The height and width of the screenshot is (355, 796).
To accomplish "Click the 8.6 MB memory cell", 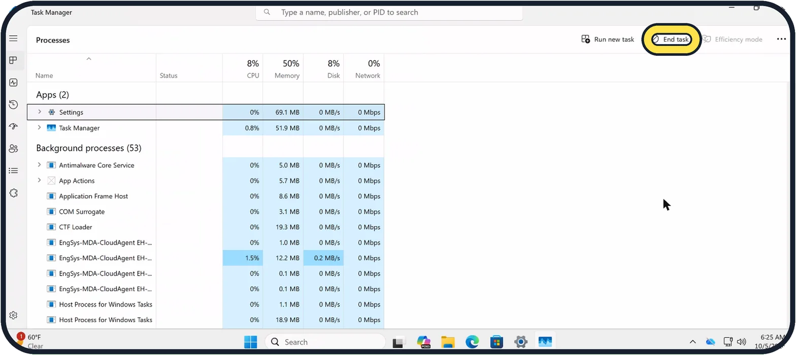I will click(283, 196).
